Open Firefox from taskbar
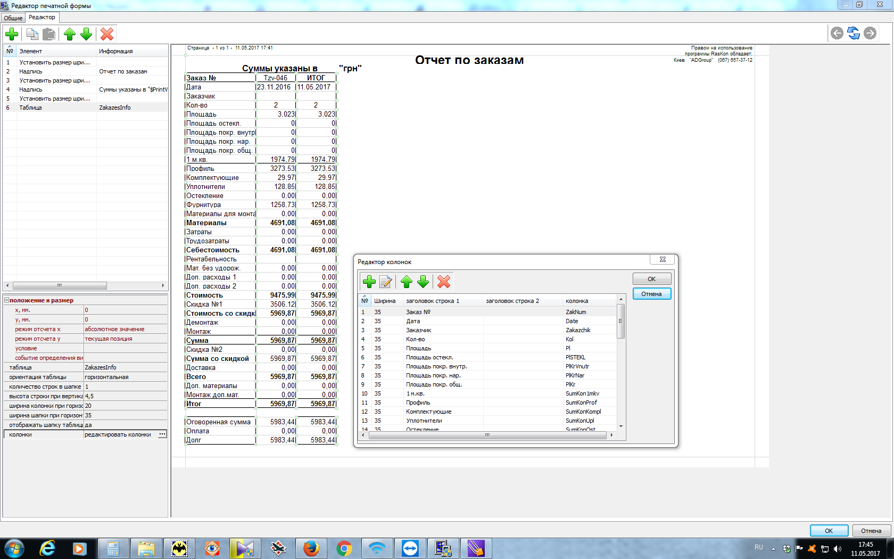Image resolution: width=894 pixels, height=559 pixels. coord(311,548)
